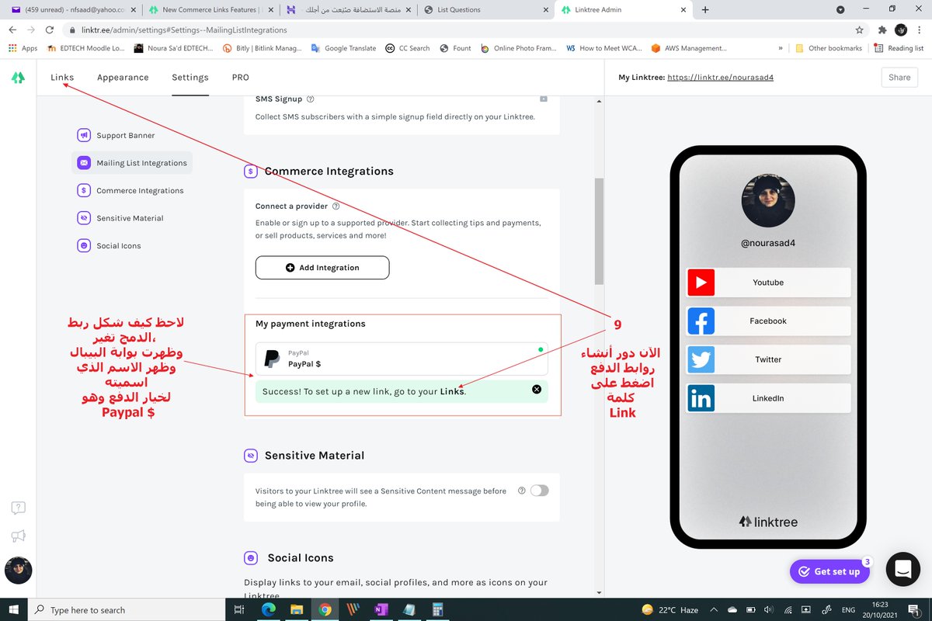The image size is (932, 621).
Task: Open the profile dropdown in tab bar
Action: click(x=840, y=10)
